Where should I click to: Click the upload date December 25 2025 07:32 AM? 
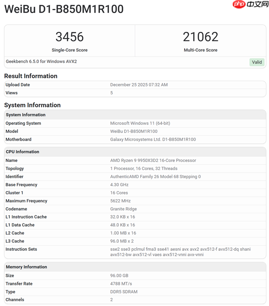(x=139, y=85)
